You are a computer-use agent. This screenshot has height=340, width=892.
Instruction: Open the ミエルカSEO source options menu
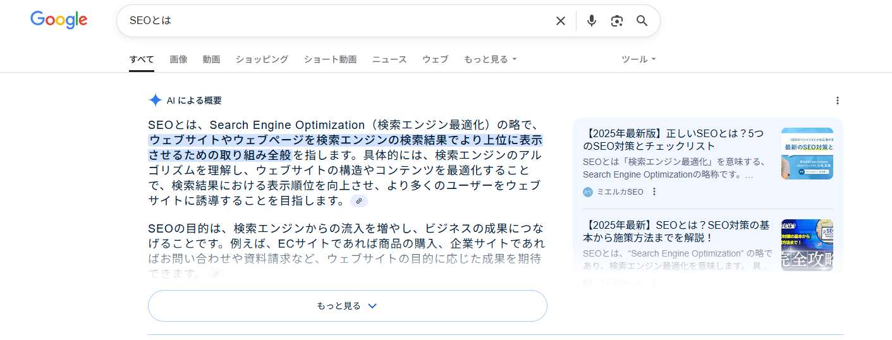click(654, 191)
